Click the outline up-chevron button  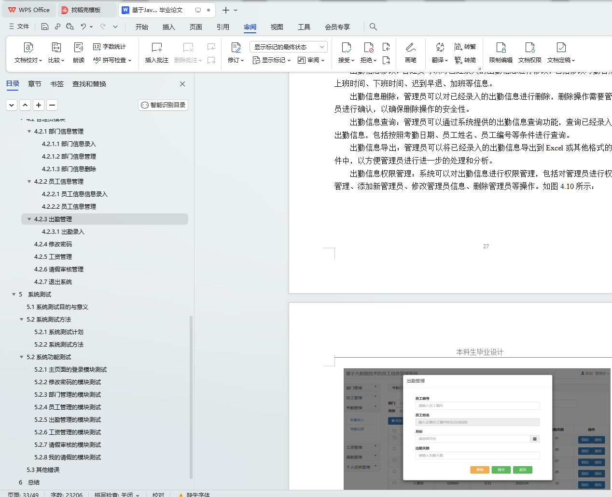(x=25, y=105)
